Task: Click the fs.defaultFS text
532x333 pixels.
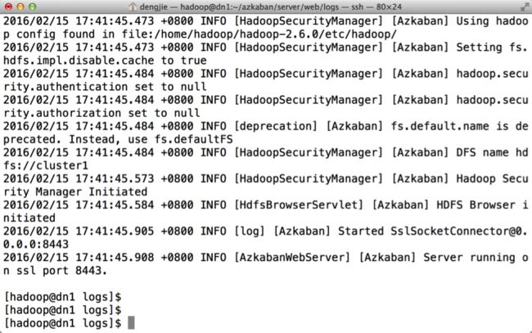Action: pyautogui.click(x=194, y=139)
